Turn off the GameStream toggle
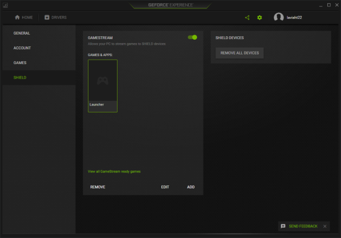Viewport: 341px width, 238px height. [193, 37]
